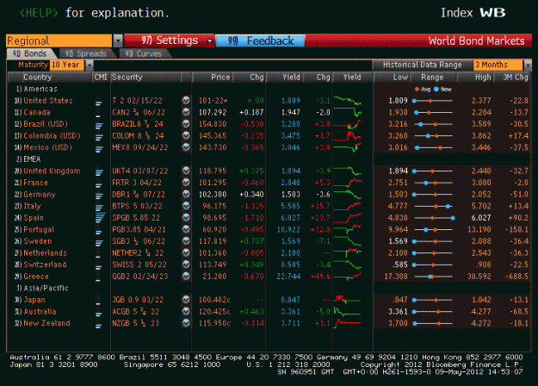
Task: Open the chart icon in Netherlands row
Action: point(186,252)
